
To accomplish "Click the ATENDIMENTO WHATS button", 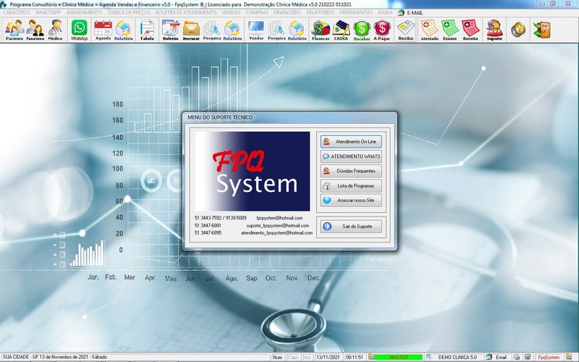I will click(351, 156).
